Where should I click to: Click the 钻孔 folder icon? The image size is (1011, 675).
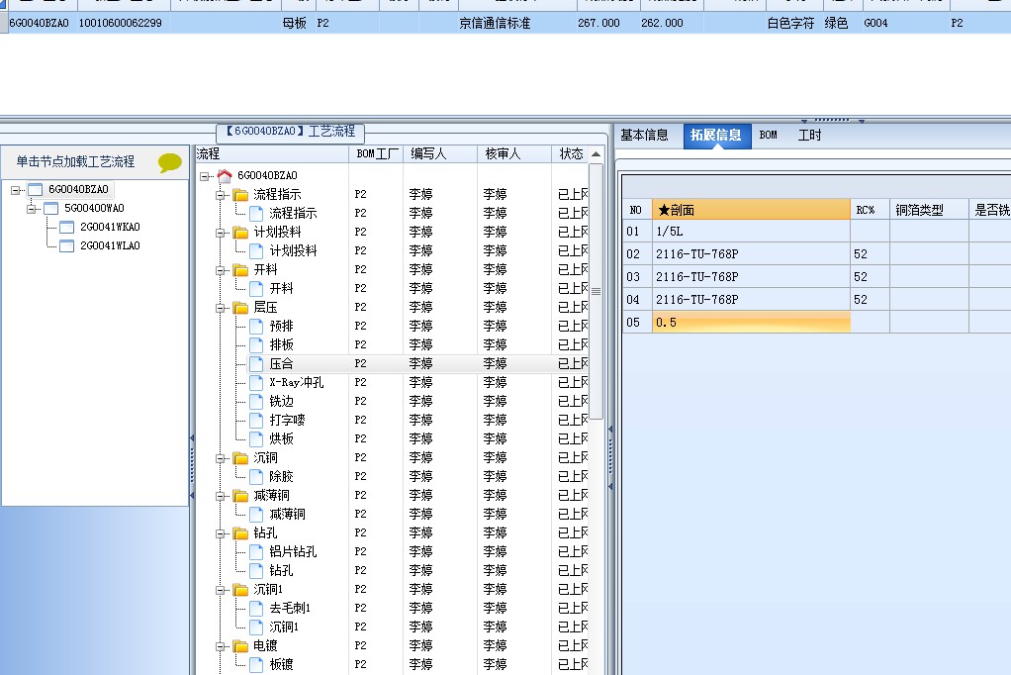[240, 533]
